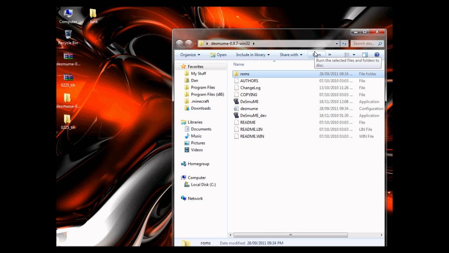Go back with the Back arrow button
The height and width of the screenshot is (253, 449).
179,44
